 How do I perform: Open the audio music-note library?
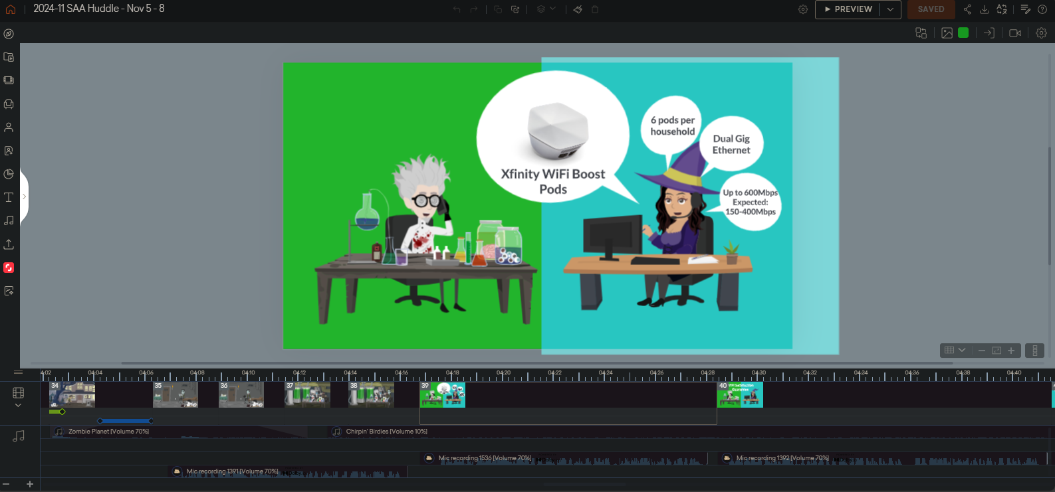(9, 220)
